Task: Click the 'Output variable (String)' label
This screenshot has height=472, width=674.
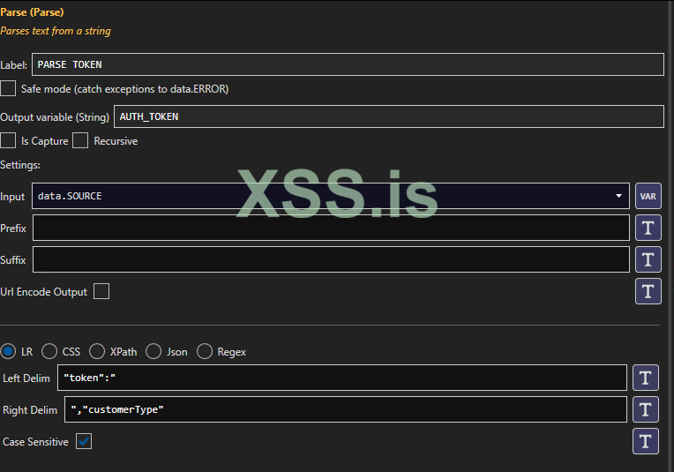Action: (55, 117)
